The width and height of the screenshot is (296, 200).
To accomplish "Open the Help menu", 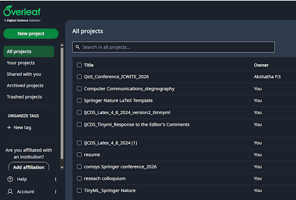I will 22,179.
